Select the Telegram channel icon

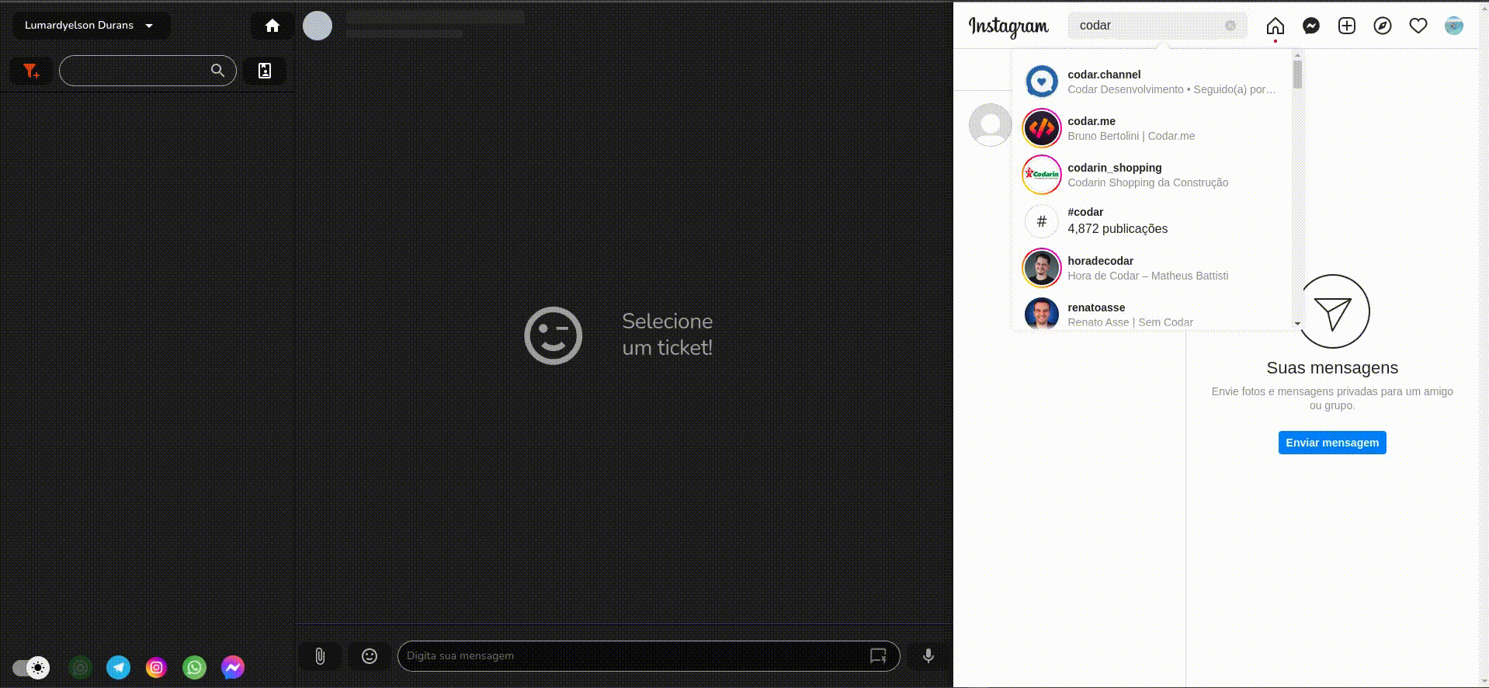[118, 667]
